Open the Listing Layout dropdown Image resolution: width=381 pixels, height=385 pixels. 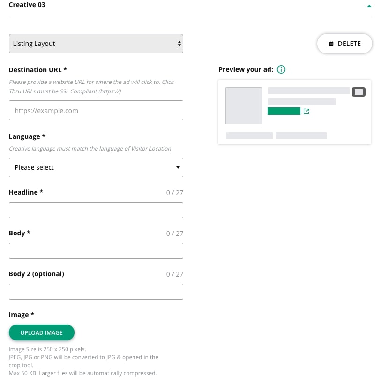[96, 44]
